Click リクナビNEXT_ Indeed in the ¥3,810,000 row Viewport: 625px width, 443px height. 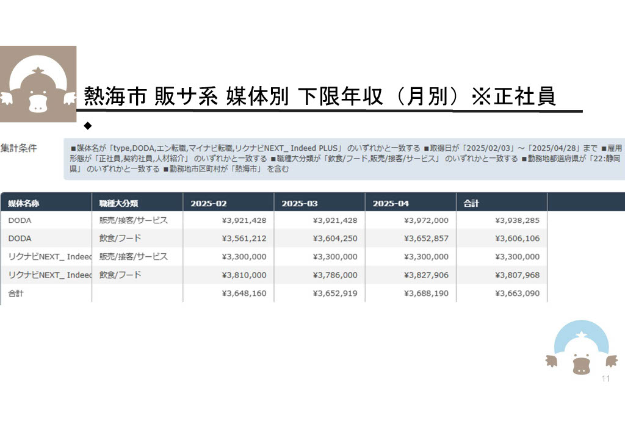[x=50, y=275]
